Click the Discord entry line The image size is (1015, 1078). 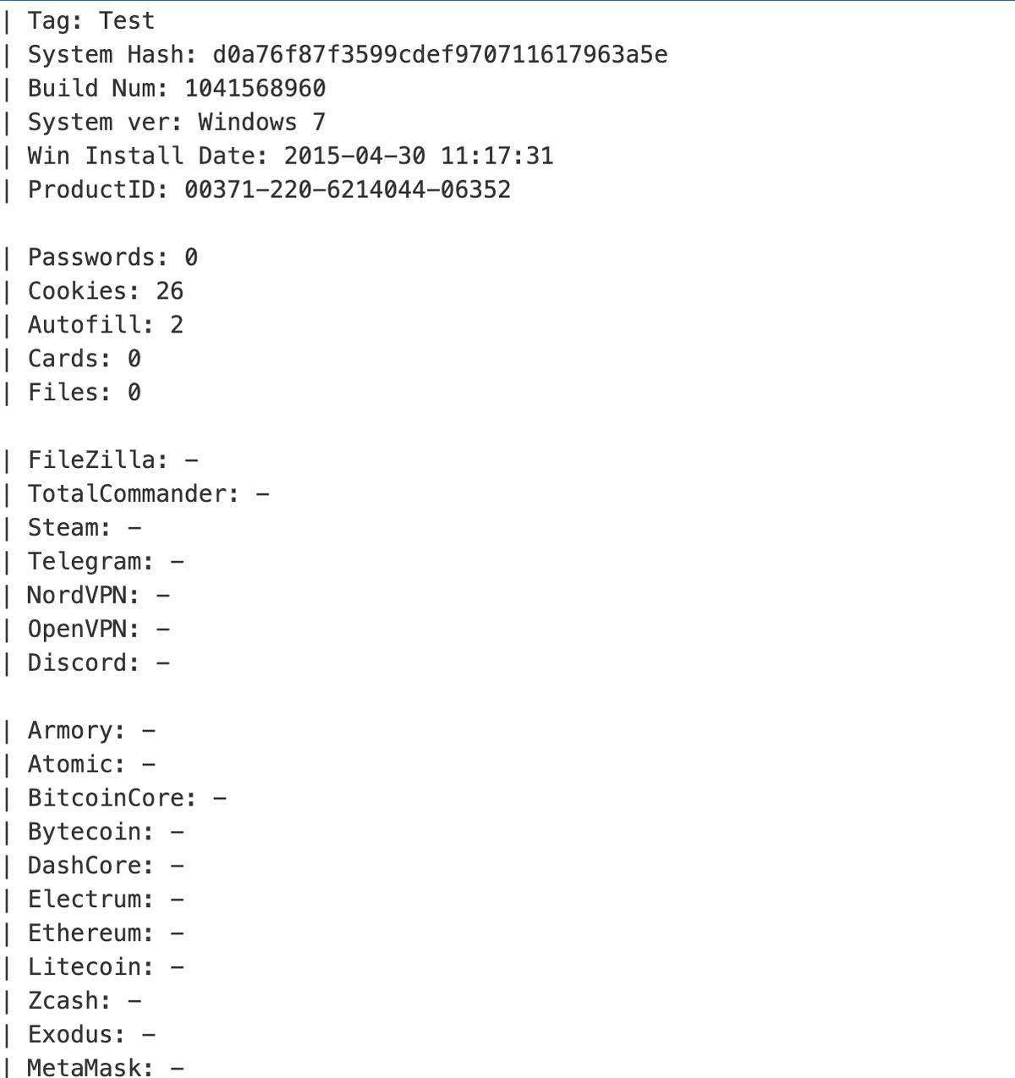tap(98, 663)
